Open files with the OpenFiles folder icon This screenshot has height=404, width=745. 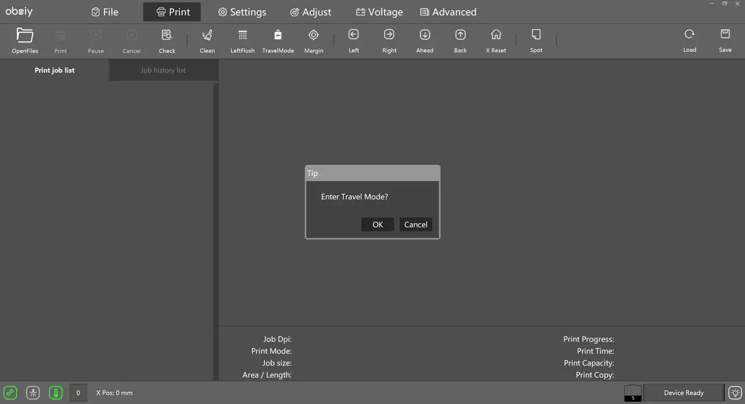pos(25,35)
